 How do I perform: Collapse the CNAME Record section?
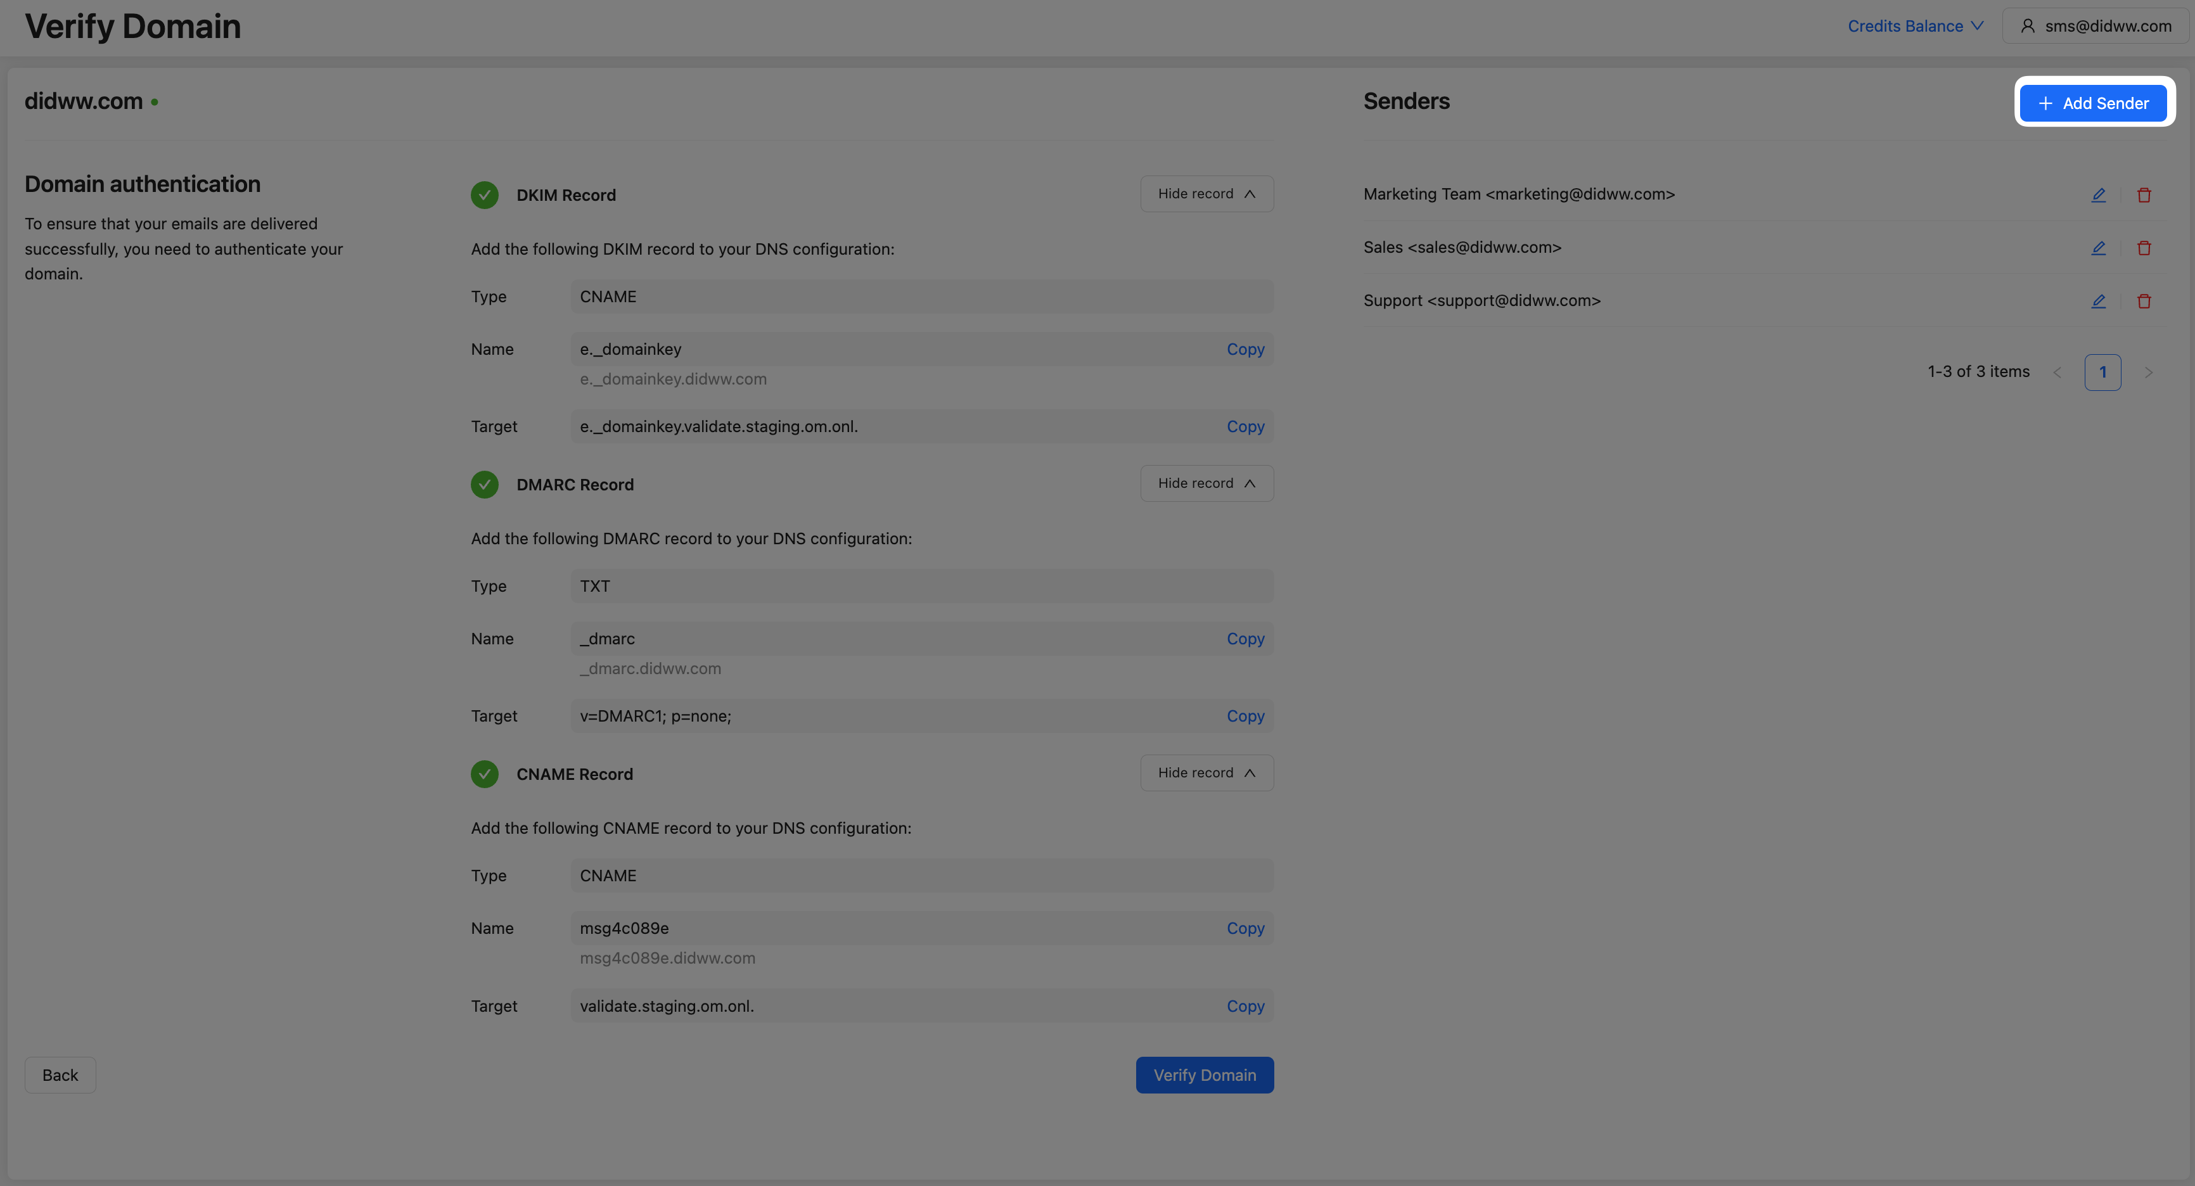click(1206, 773)
